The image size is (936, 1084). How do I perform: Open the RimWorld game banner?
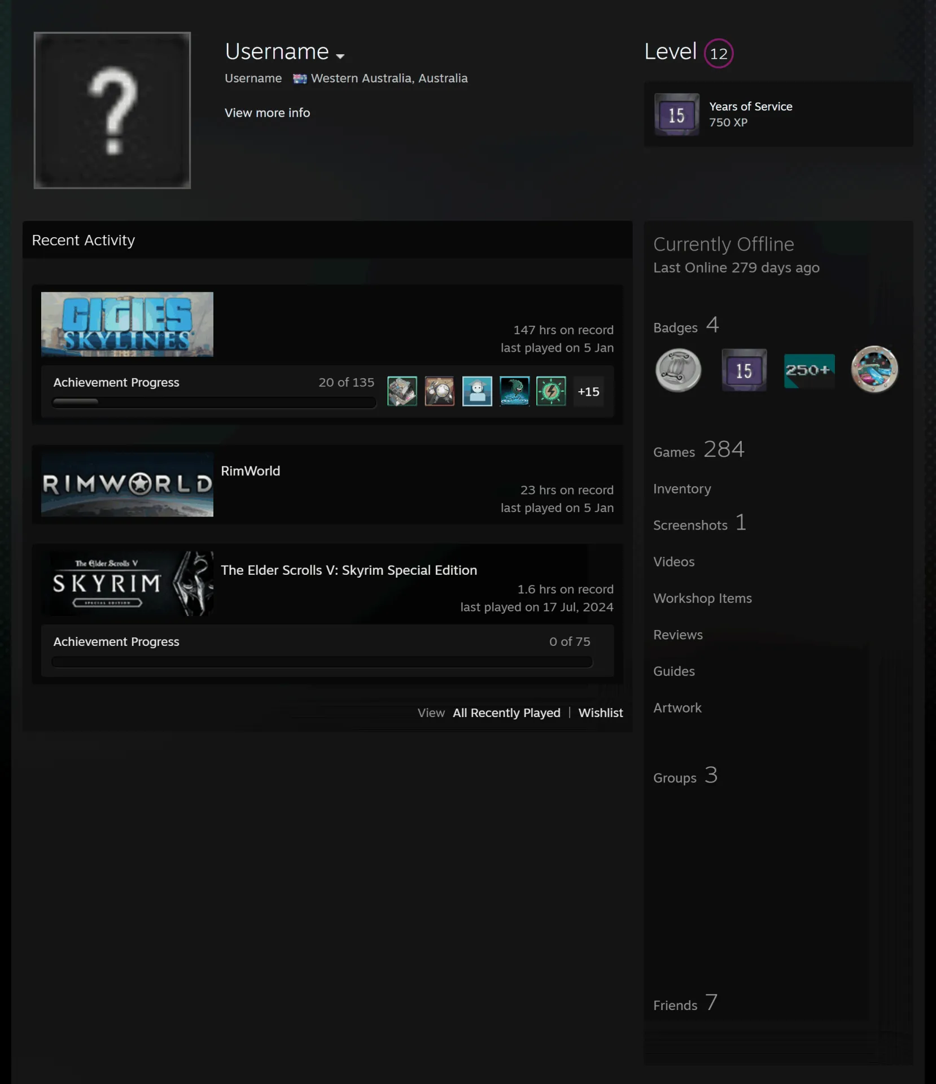pos(127,484)
